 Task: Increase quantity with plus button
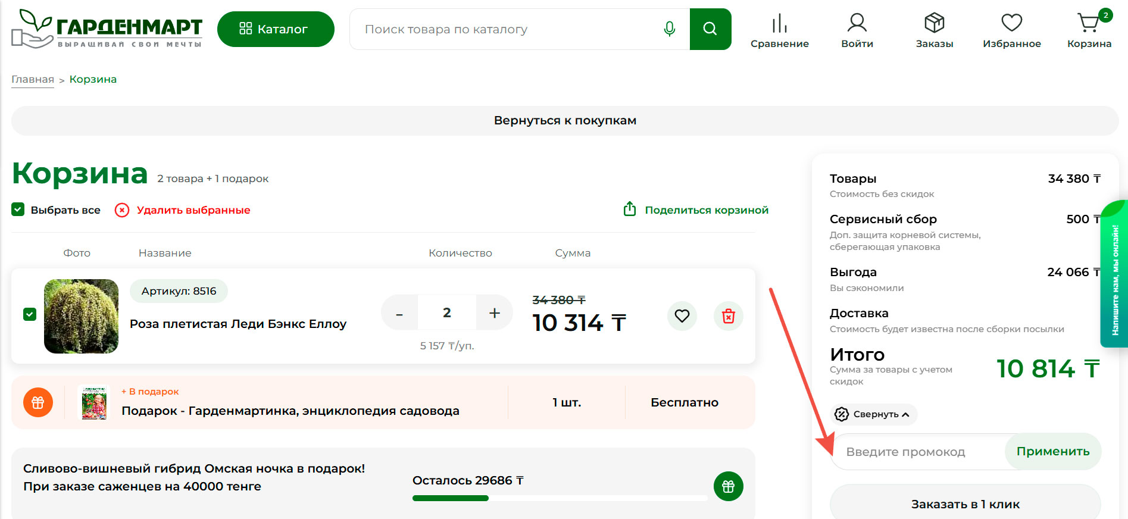[494, 313]
